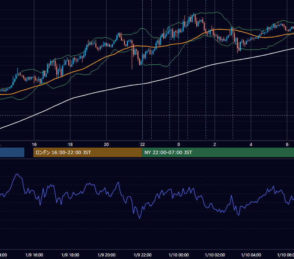Click the 1/10 00:00 date label

pyautogui.click(x=179, y=255)
